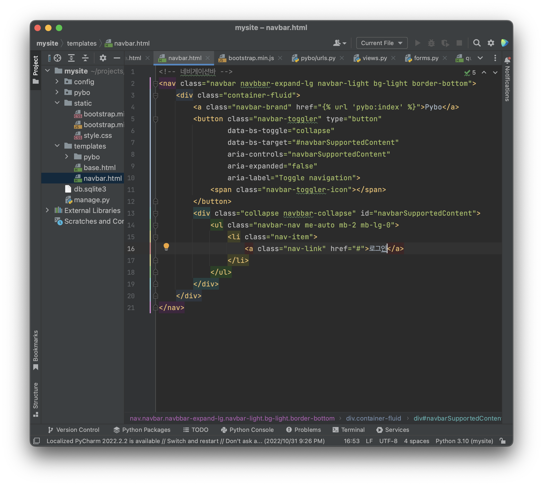Image resolution: width=543 pixels, height=486 pixels.
Task: Open the Notifications bell panel
Action: click(507, 60)
